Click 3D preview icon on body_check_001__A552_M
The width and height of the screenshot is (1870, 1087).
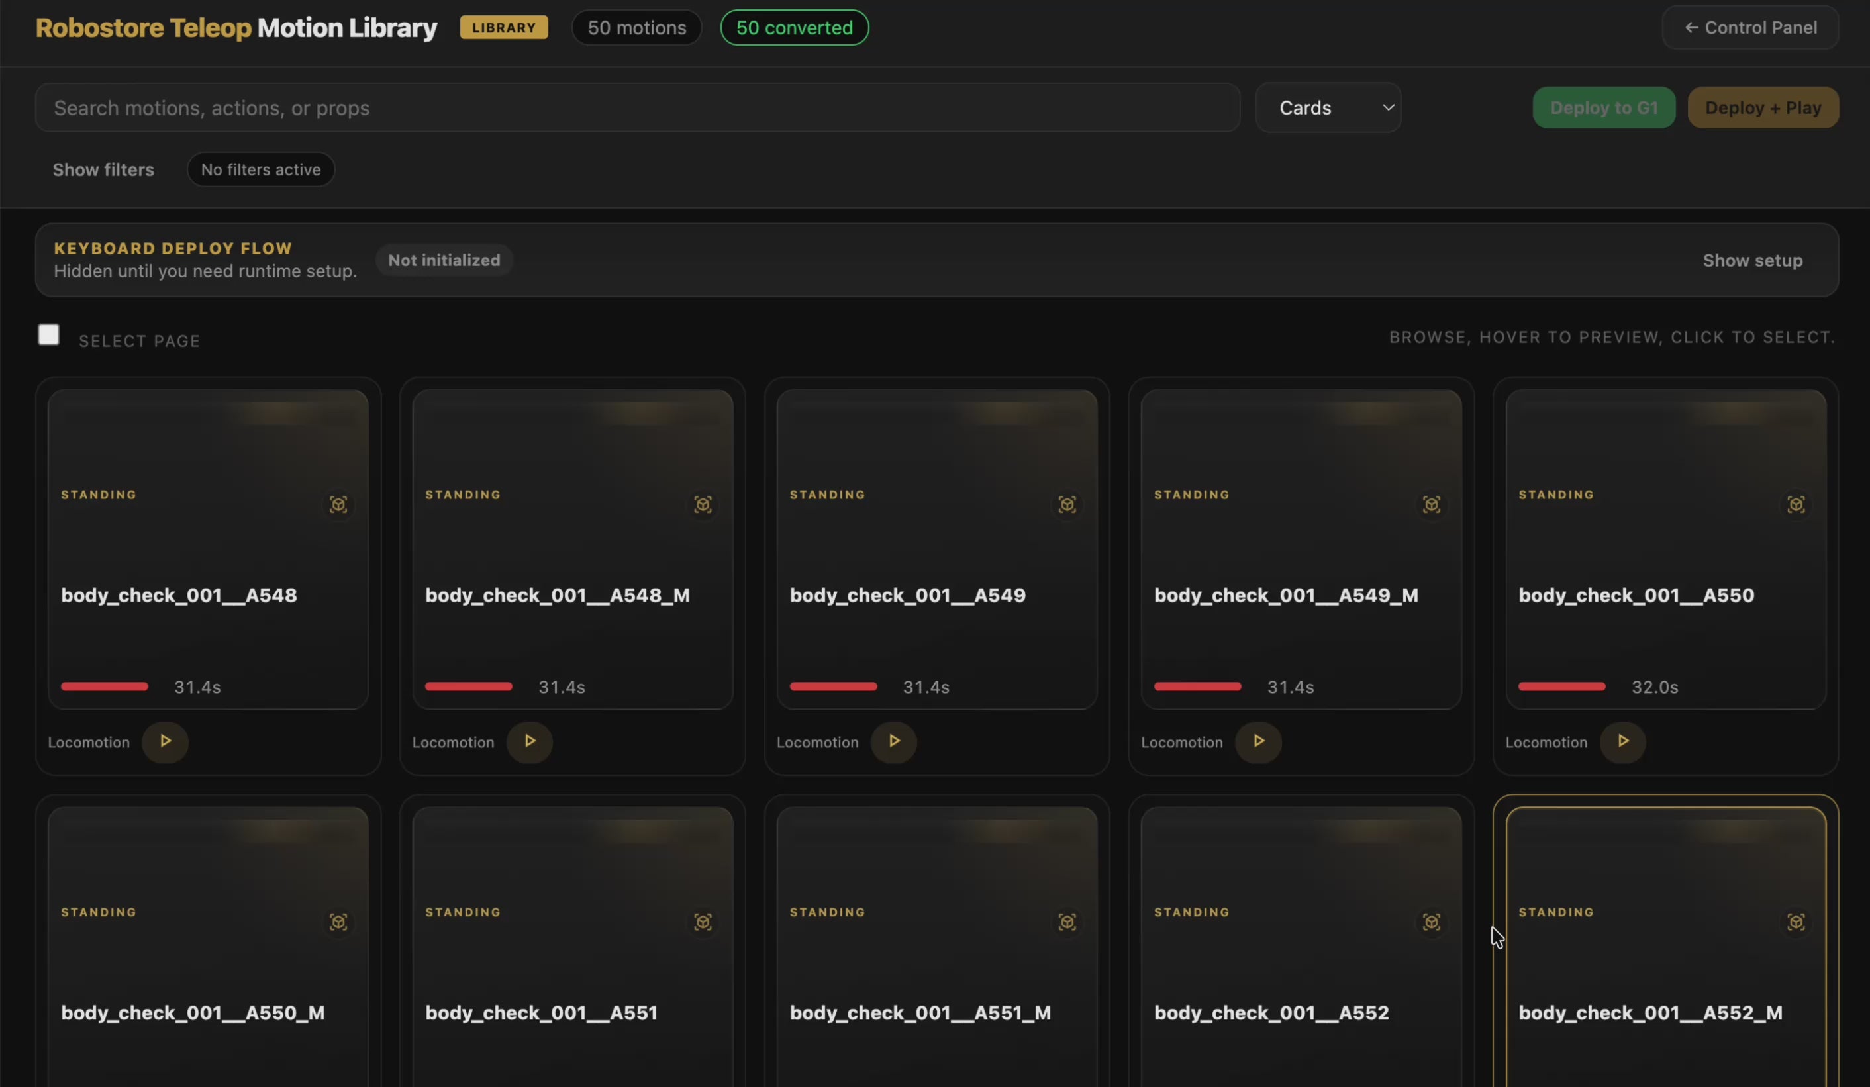coord(1796,922)
